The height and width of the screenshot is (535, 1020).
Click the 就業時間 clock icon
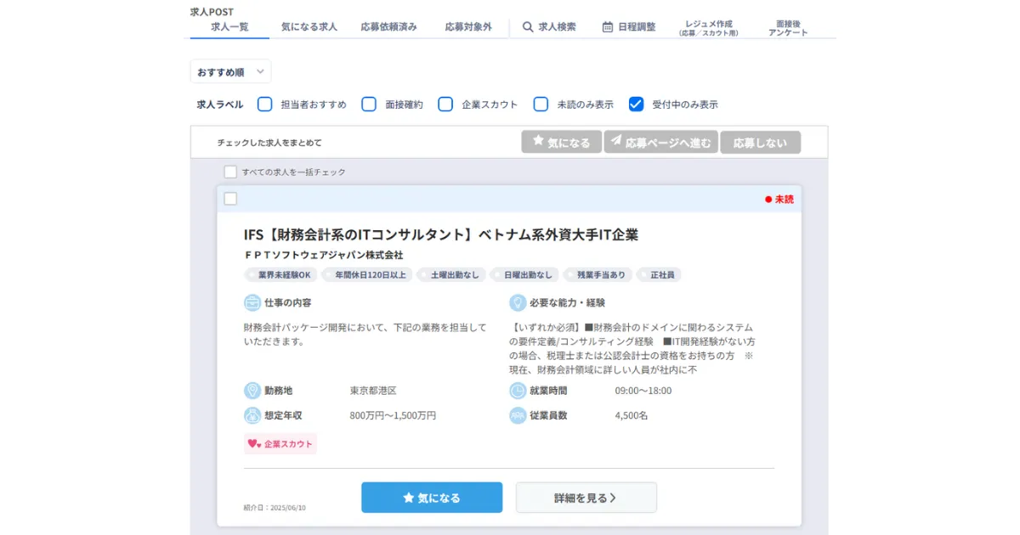click(519, 391)
